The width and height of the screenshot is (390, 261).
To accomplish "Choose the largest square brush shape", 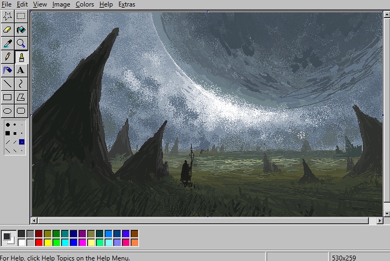I will tap(8, 133).
